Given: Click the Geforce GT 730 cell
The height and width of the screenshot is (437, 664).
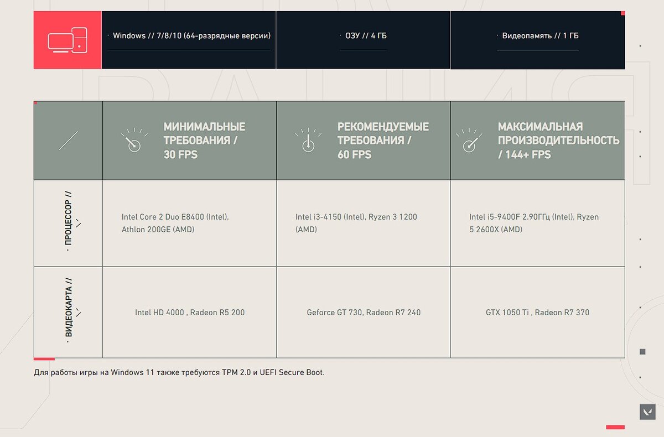Looking at the screenshot, I should pyautogui.click(x=364, y=313).
